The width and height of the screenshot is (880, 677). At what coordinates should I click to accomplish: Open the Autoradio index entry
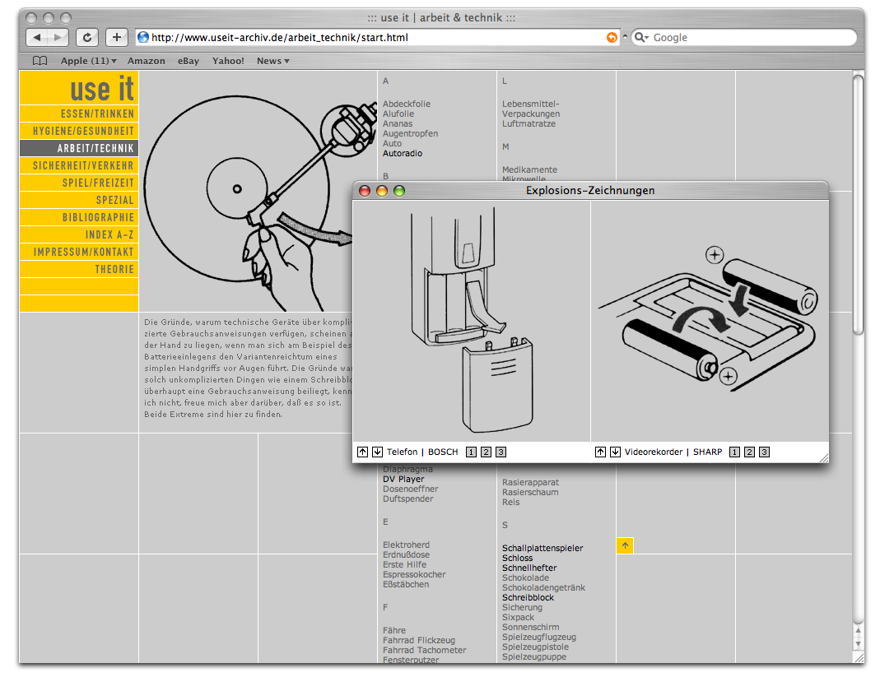tap(403, 153)
